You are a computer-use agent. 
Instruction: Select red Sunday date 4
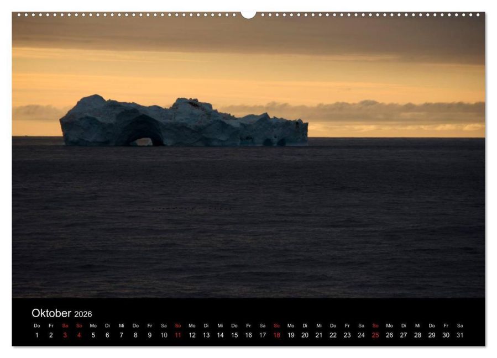point(79,335)
